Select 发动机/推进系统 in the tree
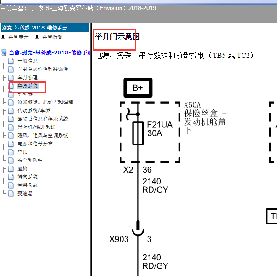The image size is (277, 276). tap(36, 127)
